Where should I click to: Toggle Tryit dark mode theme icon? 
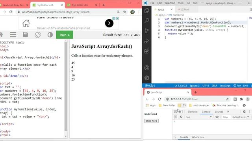[50, 35]
